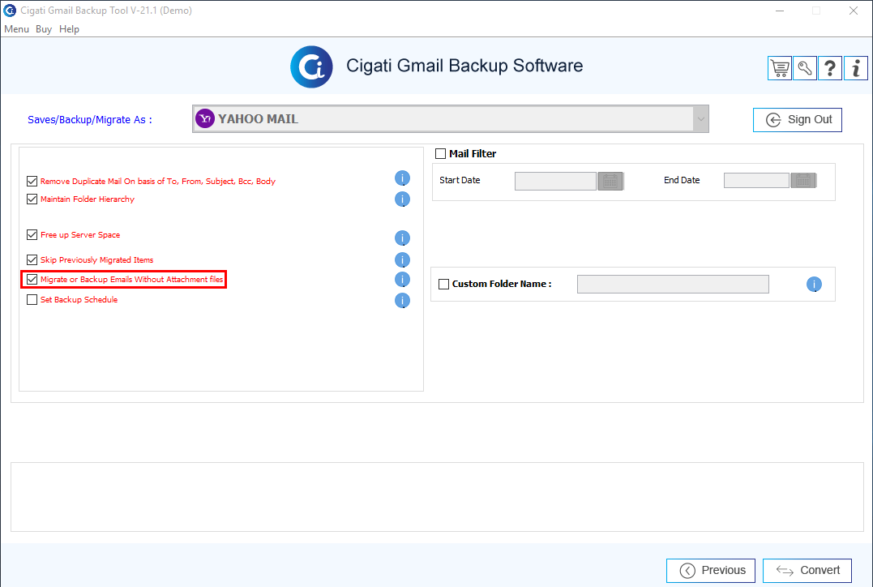Show info for Skip Previously Migrated Items

pyautogui.click(x=402, y=259)
